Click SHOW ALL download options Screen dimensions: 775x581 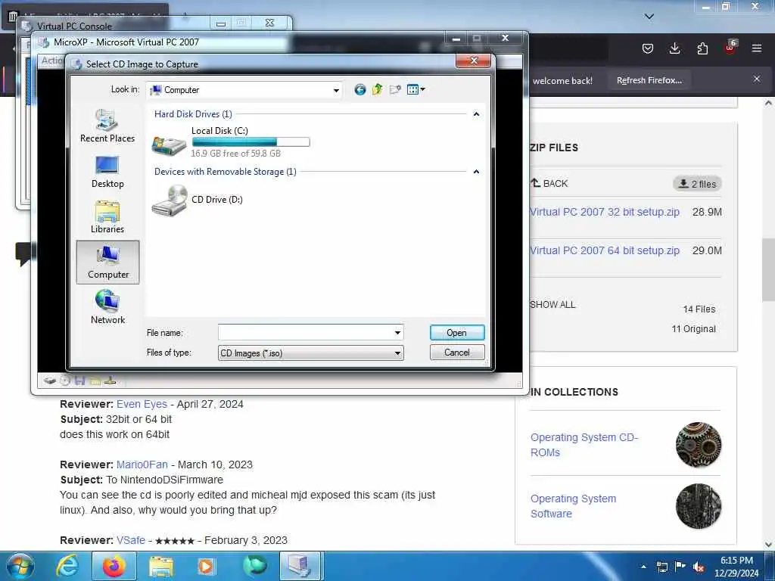coord(552,304)
